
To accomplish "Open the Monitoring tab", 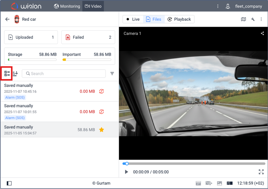I will point(67,6).
